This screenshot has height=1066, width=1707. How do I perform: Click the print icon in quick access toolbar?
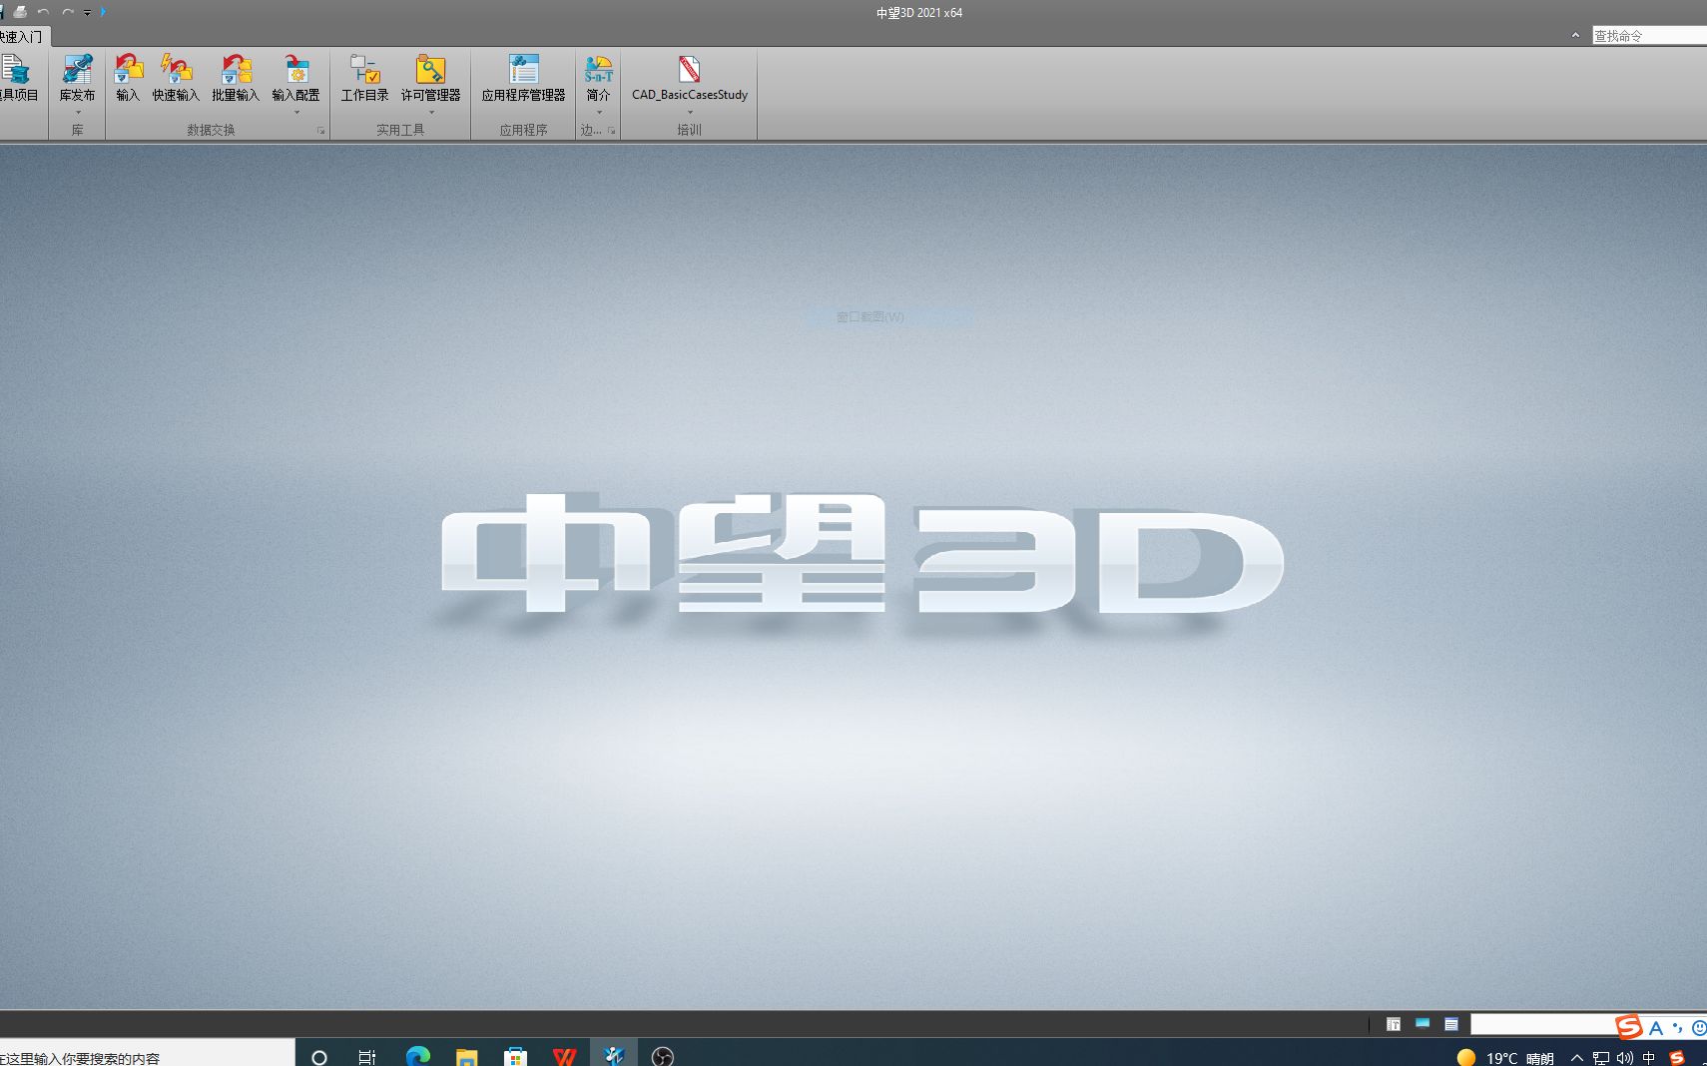click(20, 12)
